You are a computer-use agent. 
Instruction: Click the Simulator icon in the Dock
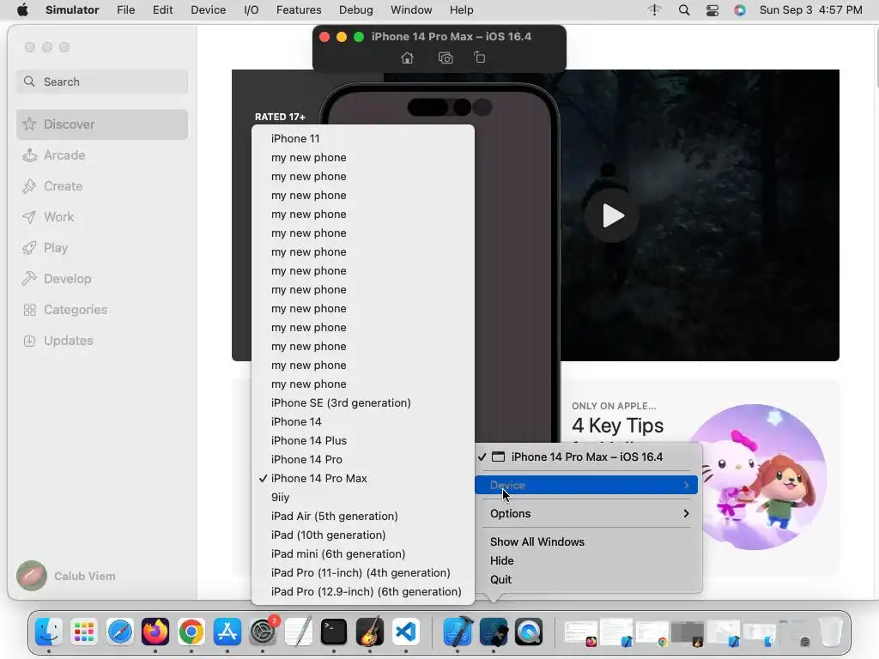(x=494, y=632)
